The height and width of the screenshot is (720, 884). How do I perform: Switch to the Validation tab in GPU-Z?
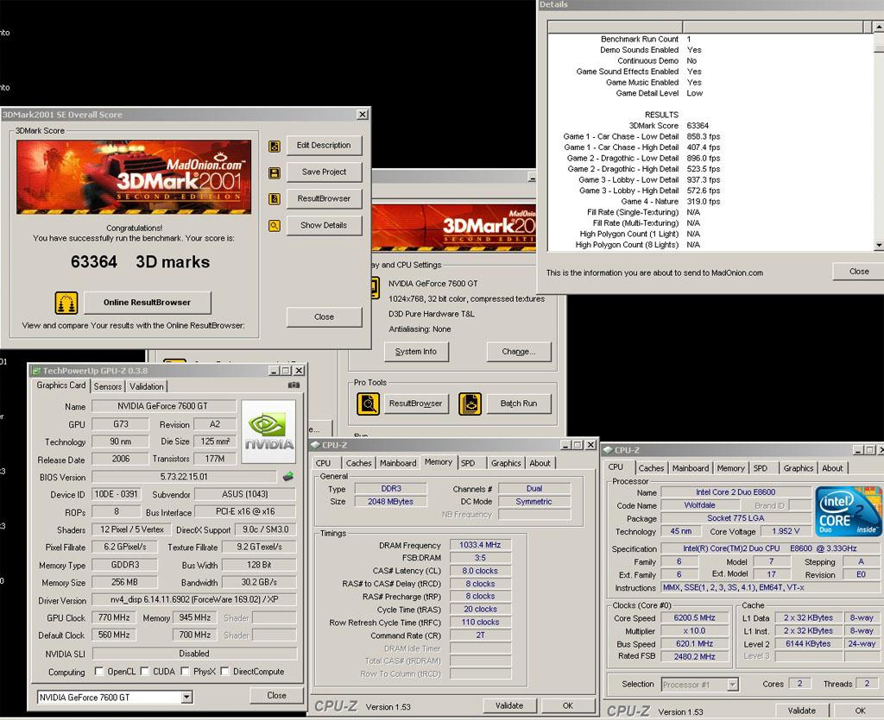[x=147, y=386]
